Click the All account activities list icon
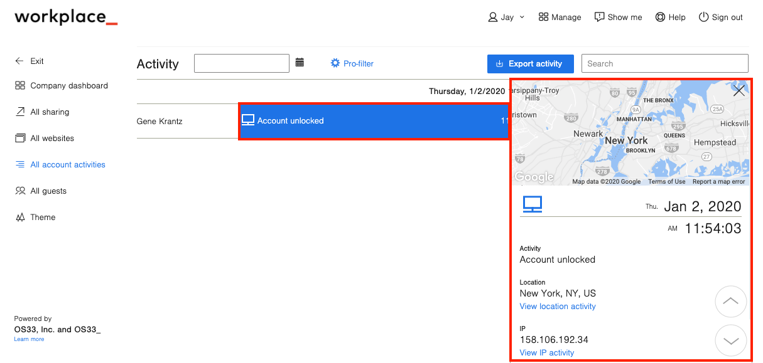The image size is (763, 363). click(x=19, y=165)
